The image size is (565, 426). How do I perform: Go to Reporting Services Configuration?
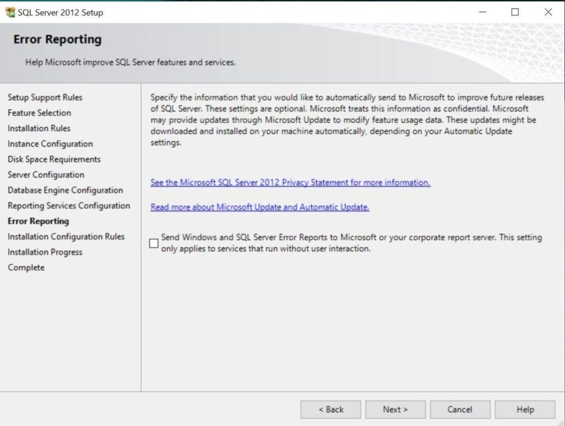68,205
